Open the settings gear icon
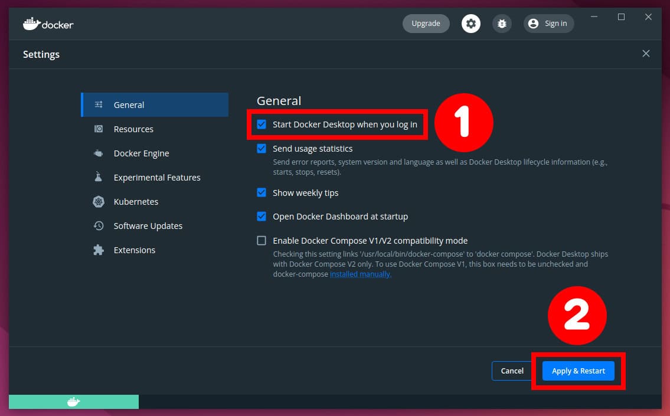 [470, 23]
